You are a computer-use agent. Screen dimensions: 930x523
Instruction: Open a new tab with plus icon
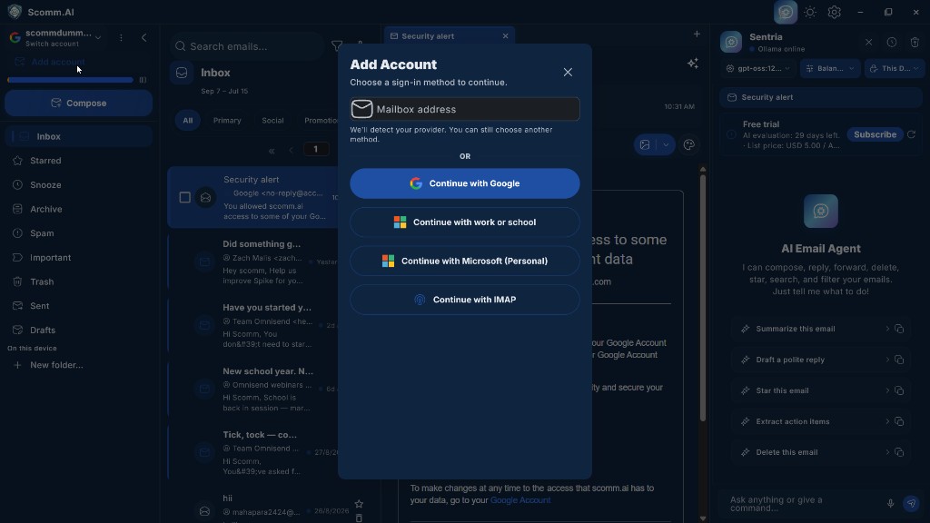tap(697, 35)
